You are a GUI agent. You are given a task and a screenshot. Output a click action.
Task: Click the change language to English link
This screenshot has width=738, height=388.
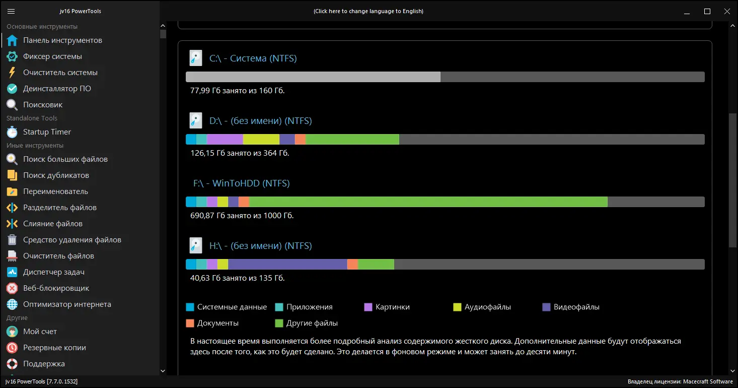coord(368,11)
